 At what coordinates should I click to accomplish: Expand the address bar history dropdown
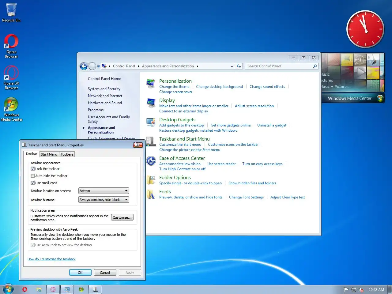pos(232,66)
